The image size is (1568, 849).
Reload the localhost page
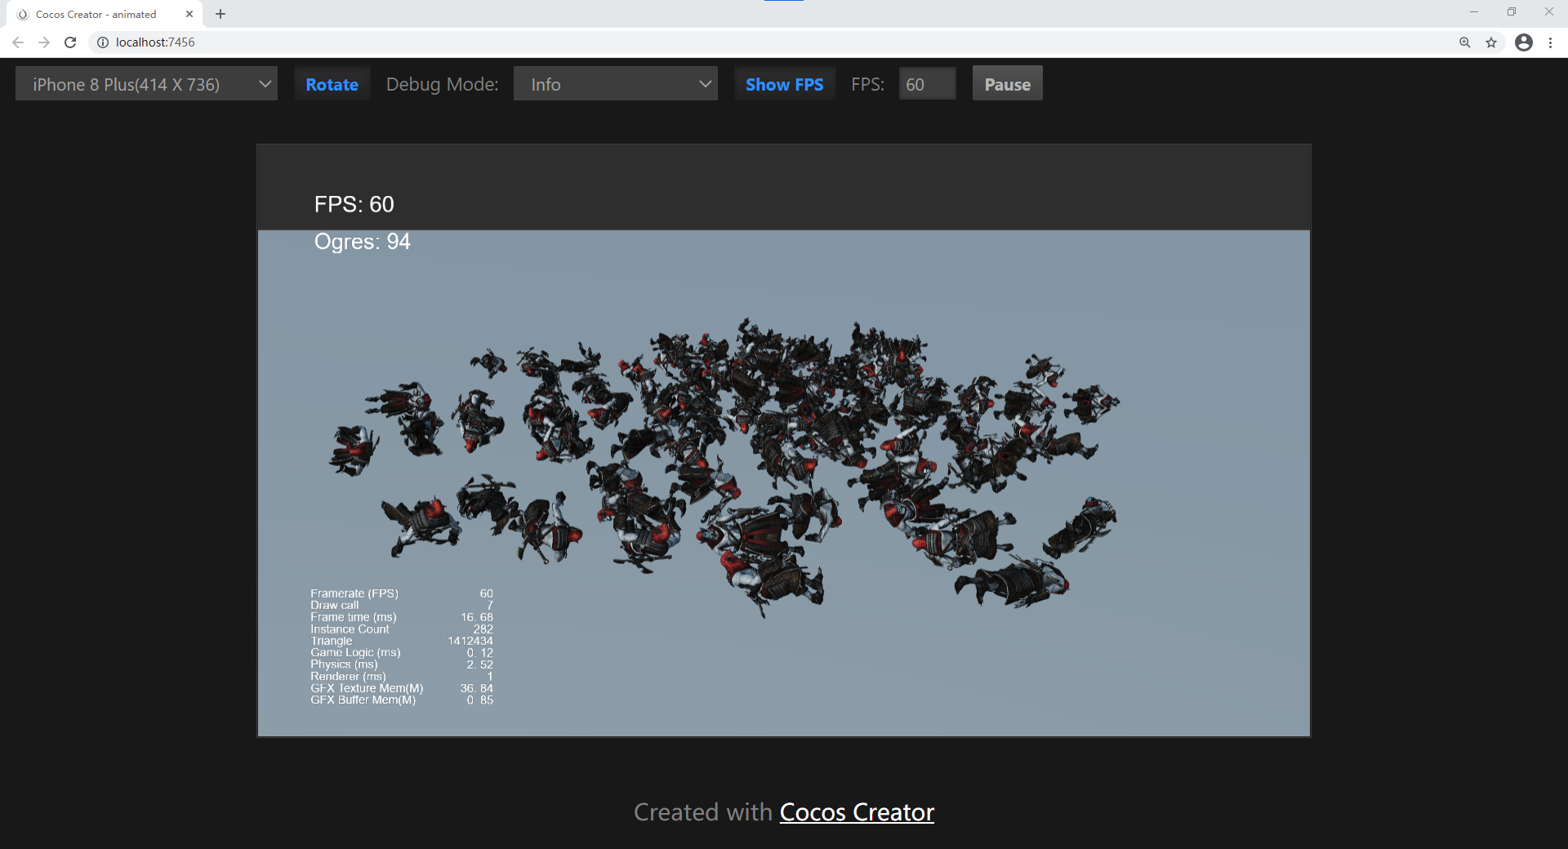(70, 42)
